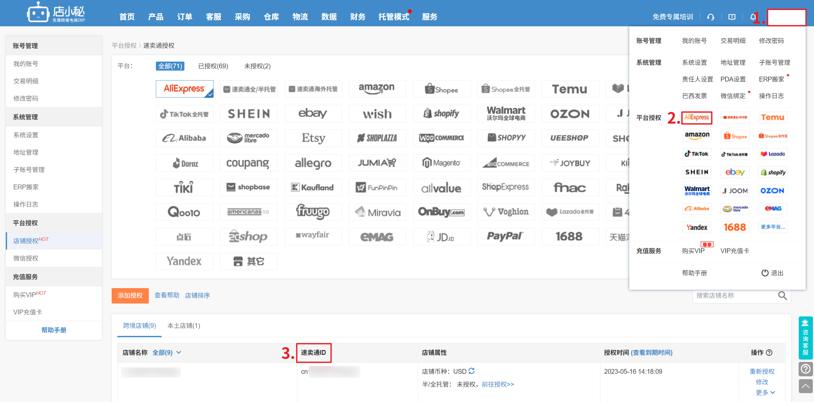
Task: Click the 重新授权 link
Action: 762,371
